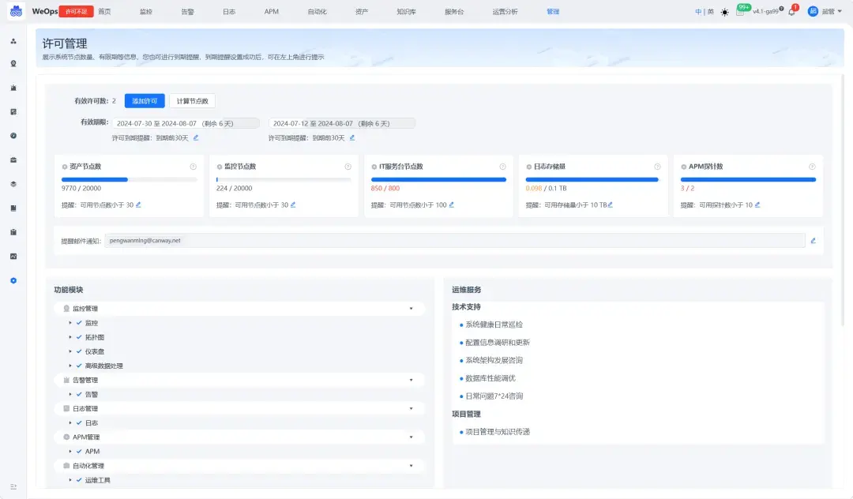The image size is (853, 499).
Task: Edit the reminder email notification pencil
Action: coord(814,241)
